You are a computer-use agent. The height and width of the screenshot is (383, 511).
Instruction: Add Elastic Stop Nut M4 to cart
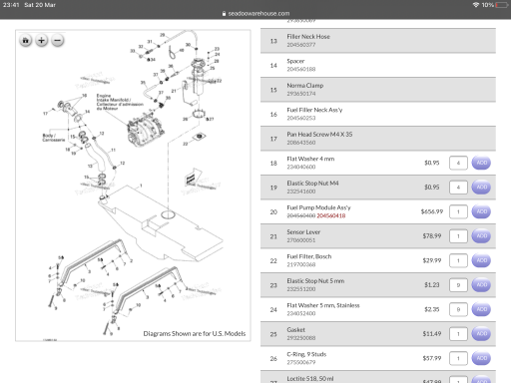[x=481, y=188]
